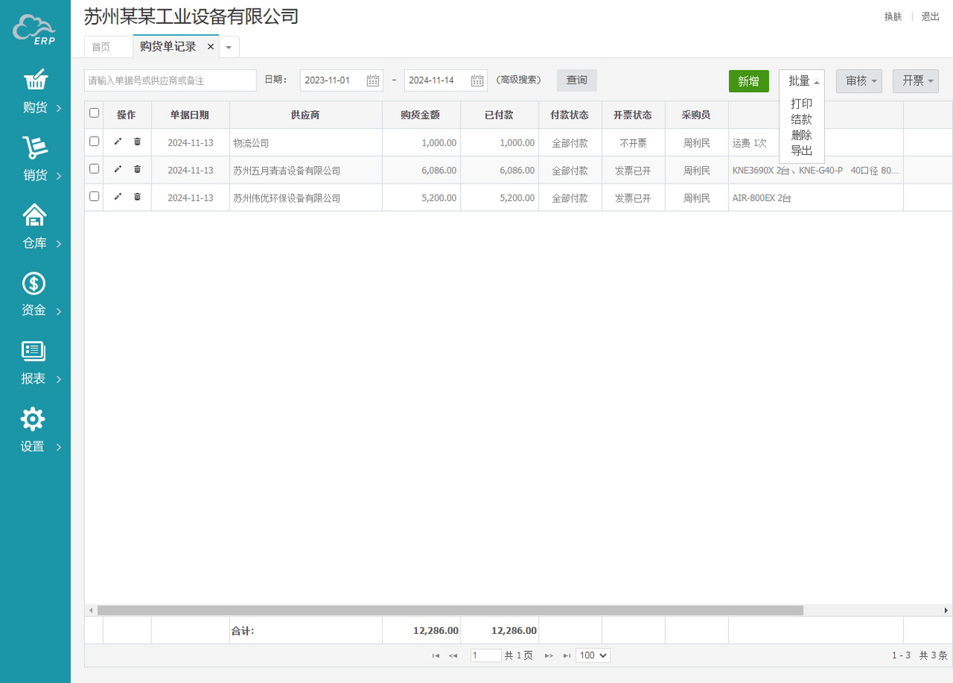The image size is (953, 683).
Task: Switch to the 首页 tab
Action: point(101,47)
